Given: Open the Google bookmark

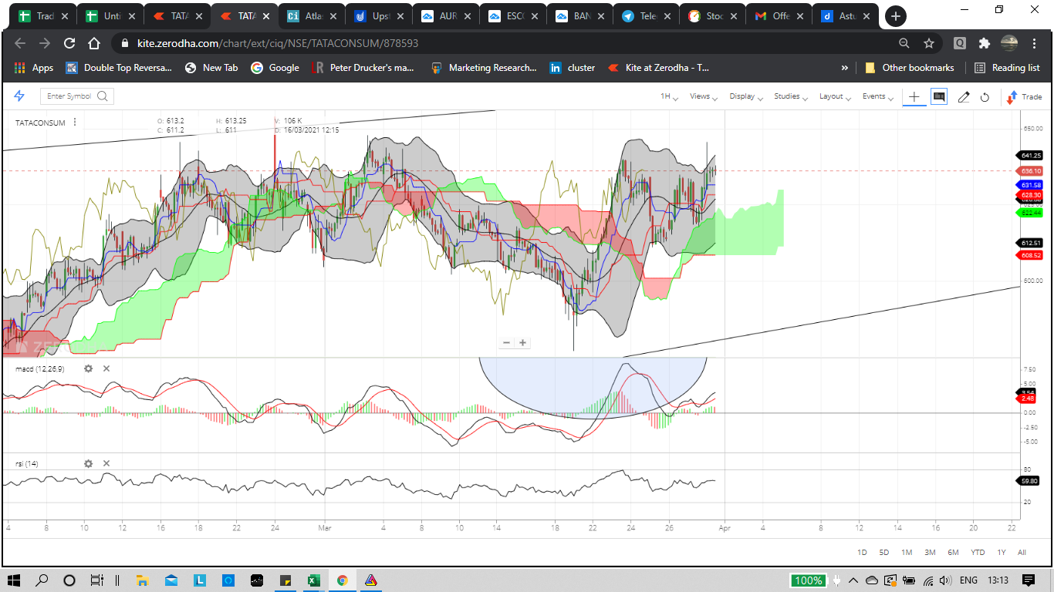Looking at the screenshot, I should point(275,68).
